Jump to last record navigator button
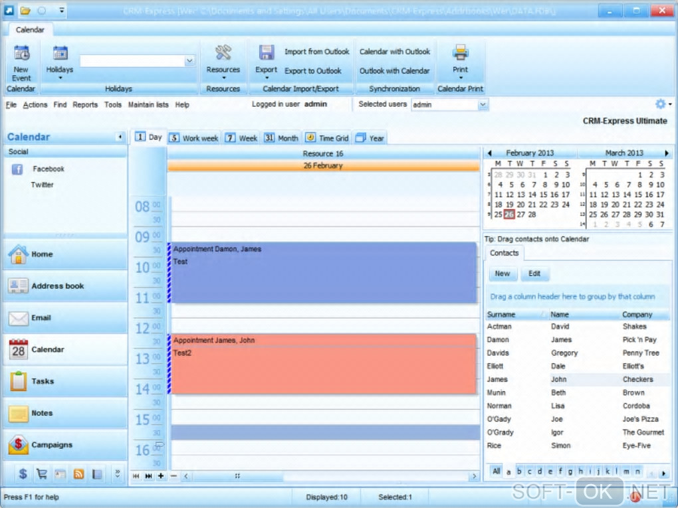 click(148, 476)
